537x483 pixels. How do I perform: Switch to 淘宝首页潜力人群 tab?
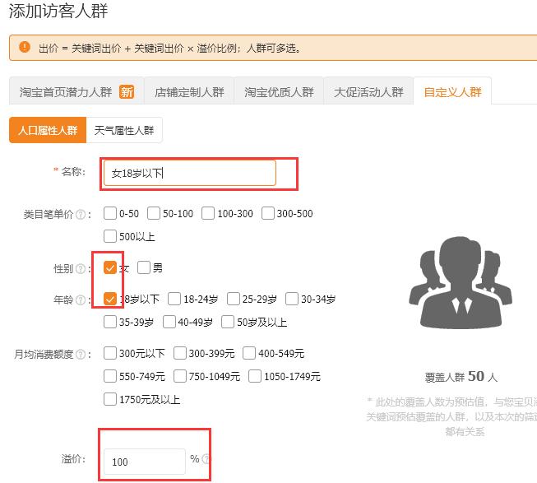tap(76, 91)
